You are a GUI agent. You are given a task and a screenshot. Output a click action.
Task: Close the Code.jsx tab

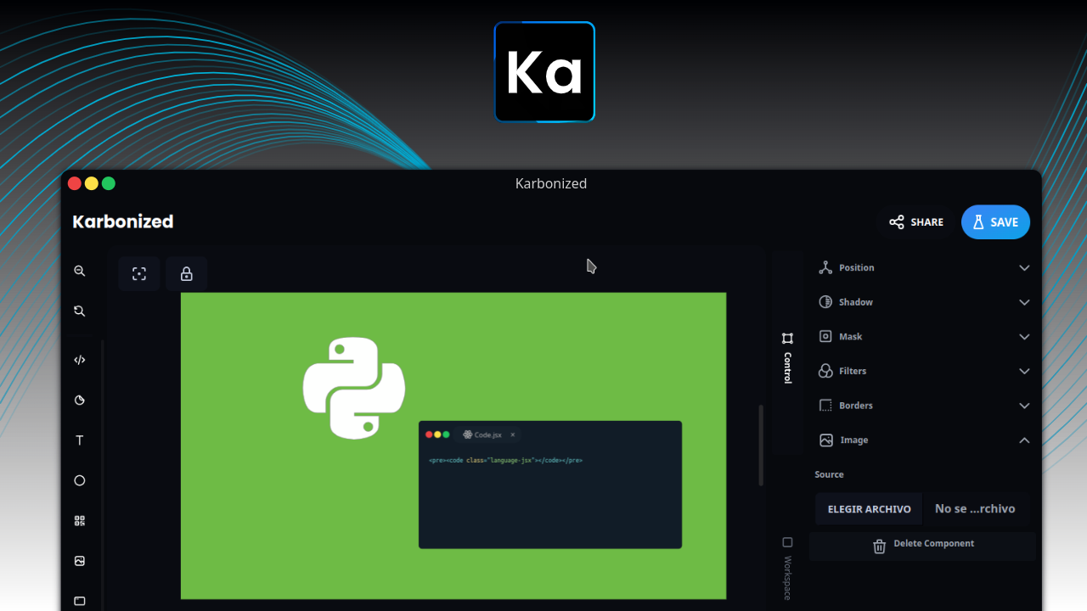(x=513, y=434)
